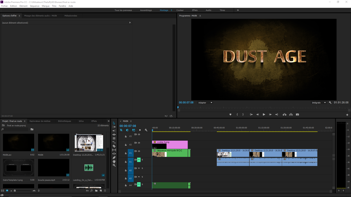
Task: Open the Montage workspace menu icon
Action: coord(171,10)
